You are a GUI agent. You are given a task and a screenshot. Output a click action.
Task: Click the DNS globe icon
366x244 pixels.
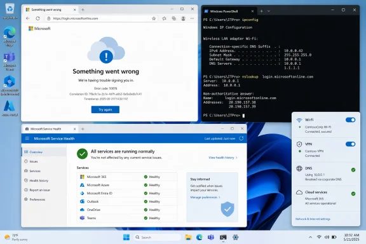click(x=299, y=168)
